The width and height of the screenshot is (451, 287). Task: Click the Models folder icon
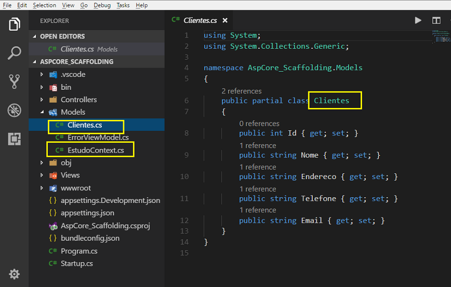coord(53,112)
